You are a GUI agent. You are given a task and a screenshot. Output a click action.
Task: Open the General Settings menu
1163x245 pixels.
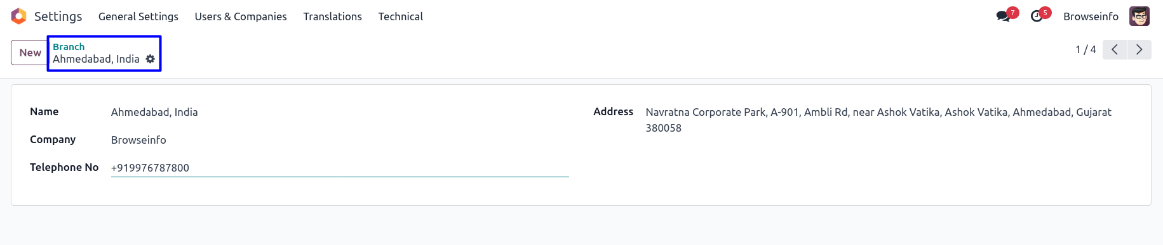click(x=138, y=16)
